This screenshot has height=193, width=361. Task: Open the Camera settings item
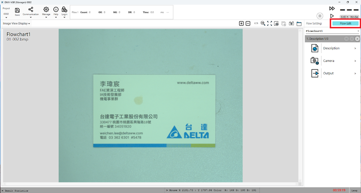[x=333, y=61]
